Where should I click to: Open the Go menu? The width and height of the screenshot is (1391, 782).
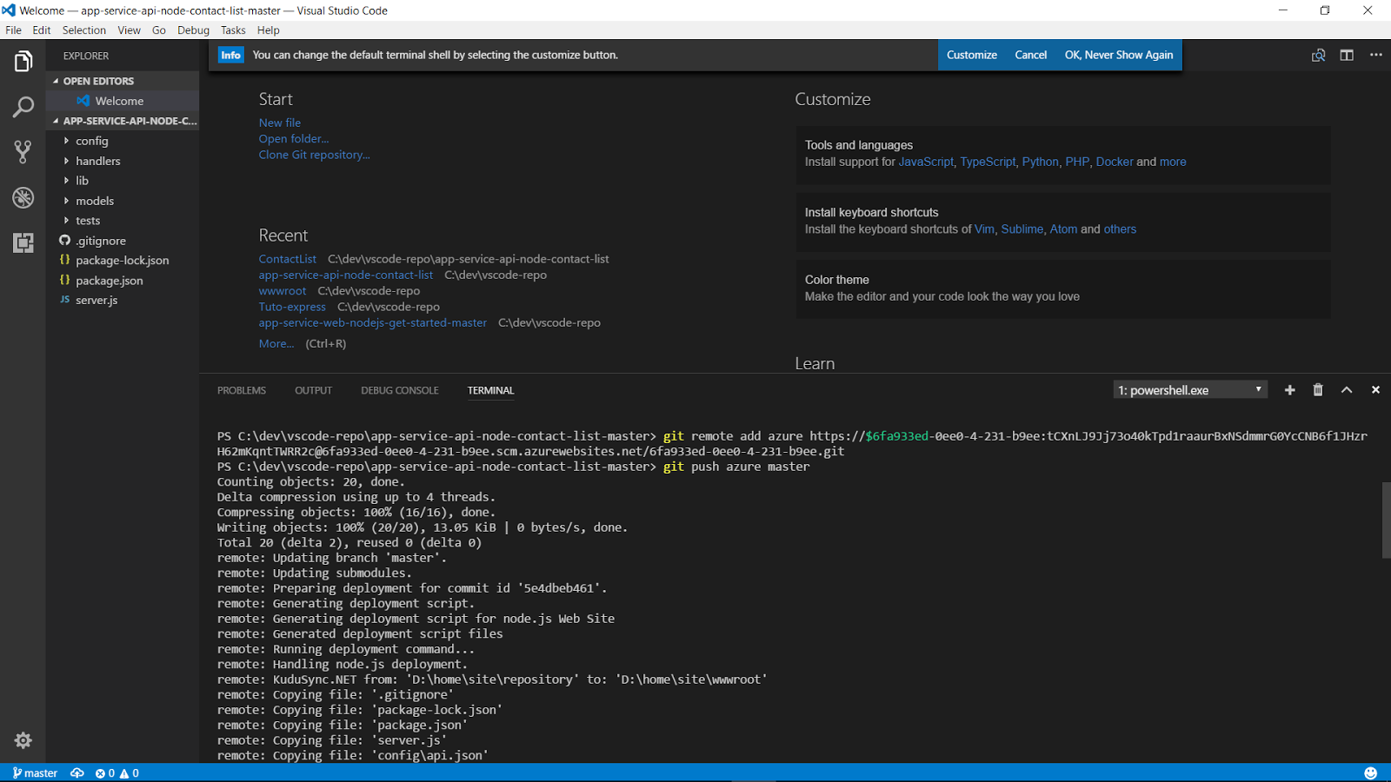click(159, 30)
